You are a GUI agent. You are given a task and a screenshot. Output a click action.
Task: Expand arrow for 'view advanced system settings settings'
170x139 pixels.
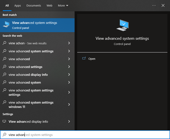[x=69, y=92]
